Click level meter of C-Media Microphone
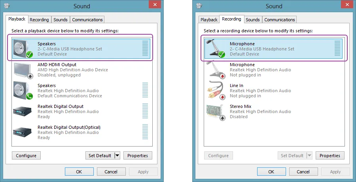Screen dimensions: 356x182 337,48
